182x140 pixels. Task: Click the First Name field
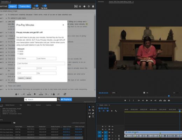pyautogui.click(x=27, y=58)
